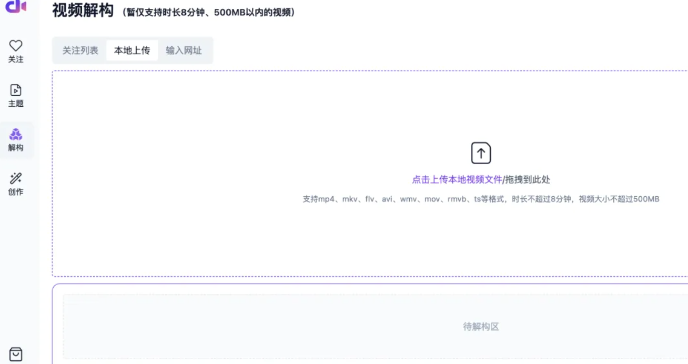
Task: Switch to the 输入网址 tab
Action: (184, 50)
